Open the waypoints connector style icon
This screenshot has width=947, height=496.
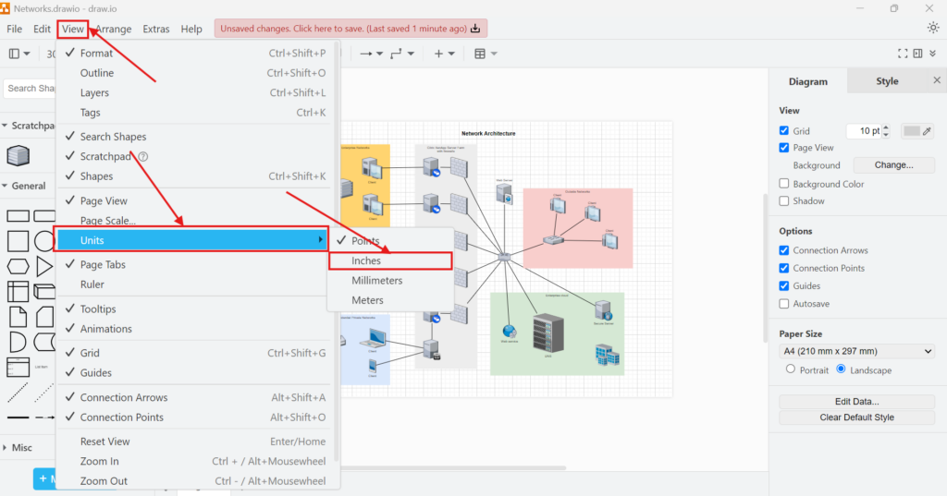pyautogui.click(x=397, y=54)
